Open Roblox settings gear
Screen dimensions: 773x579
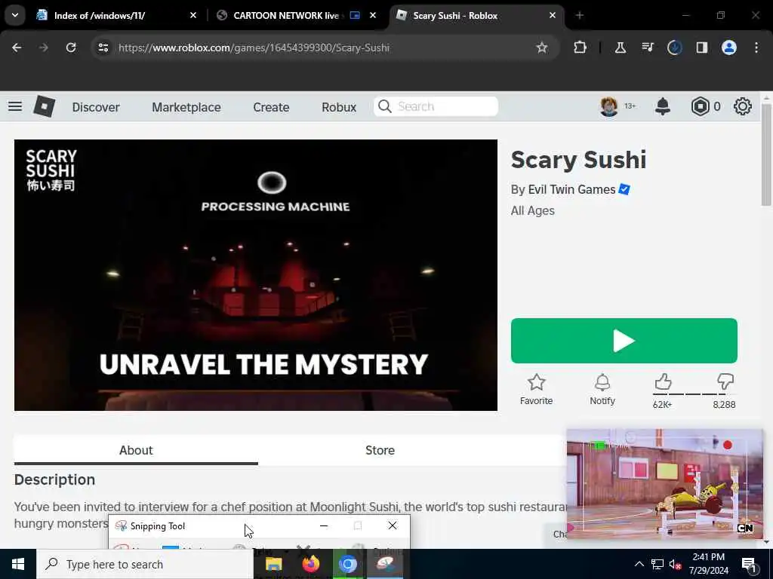(743, 106)
